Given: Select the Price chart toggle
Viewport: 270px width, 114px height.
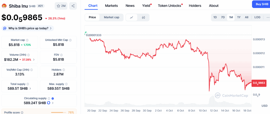Looking at the screenshot, I should pos(92,17).
